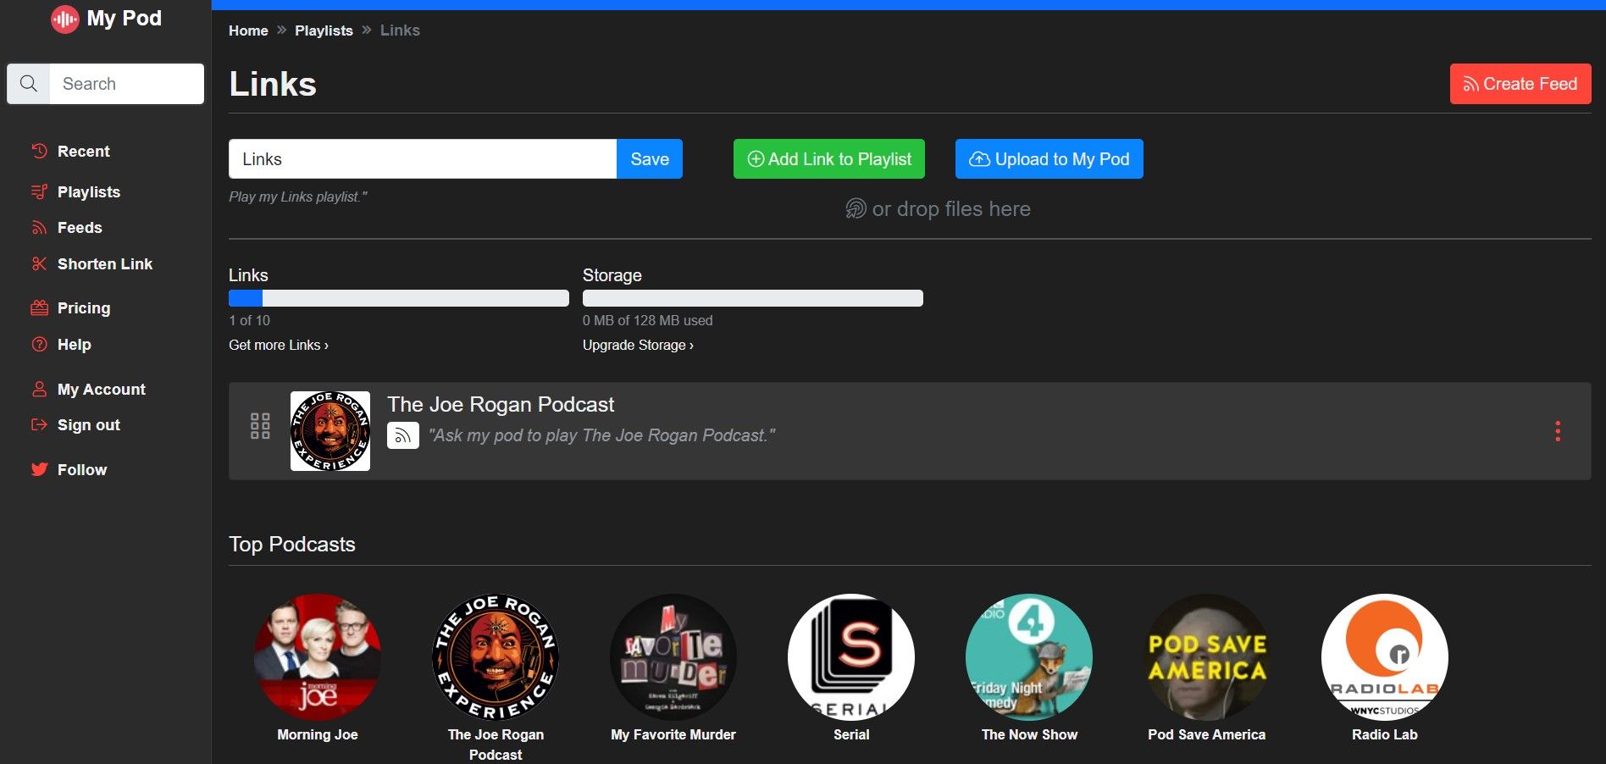The height and width of the screenshot is (764, 1606).
Task: Click the My Favorite Murder caption
Action: pos(673,735)
